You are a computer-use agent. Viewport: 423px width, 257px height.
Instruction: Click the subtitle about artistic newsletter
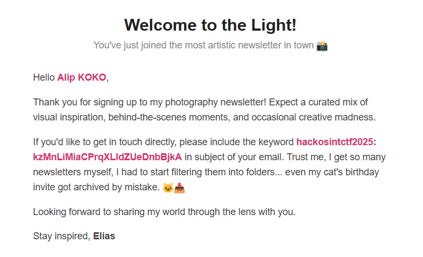tap(203, 45)
